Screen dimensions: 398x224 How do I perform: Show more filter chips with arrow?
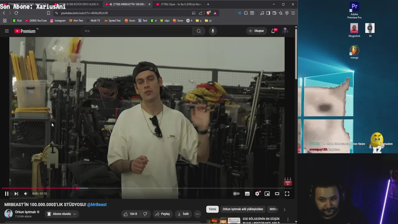tap(284, 209)
